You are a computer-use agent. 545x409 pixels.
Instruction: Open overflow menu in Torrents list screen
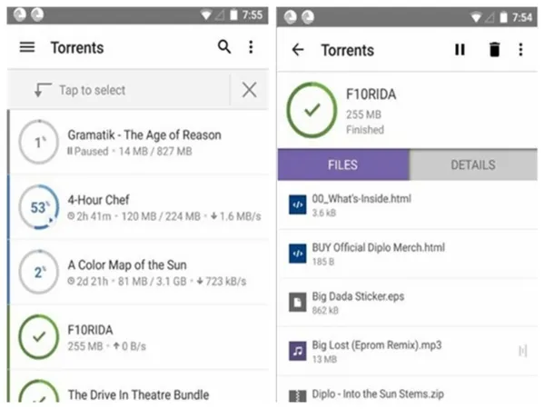[x=251, y=47]
